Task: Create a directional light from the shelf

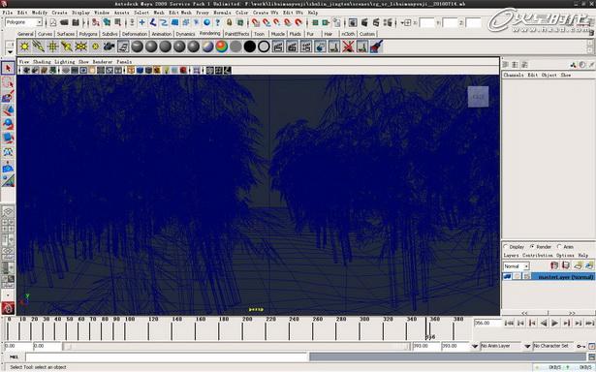Action: click(39, 46)
